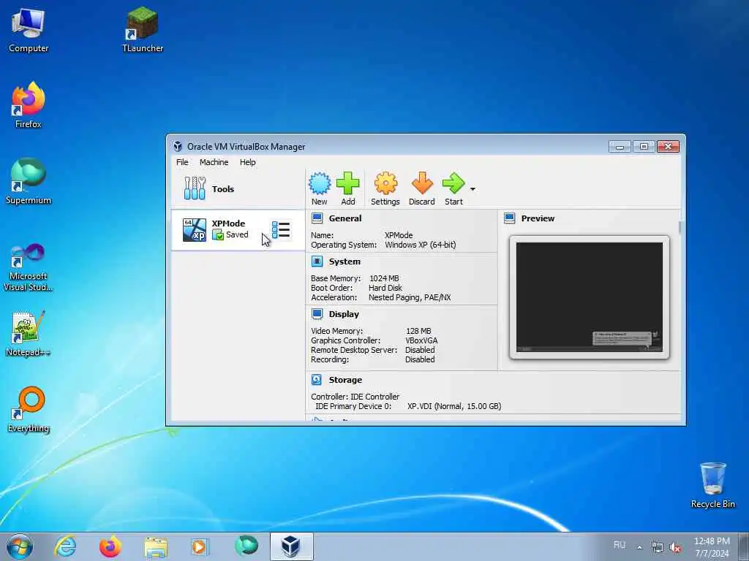Open Settings with the gear icon

pos(385,183)
